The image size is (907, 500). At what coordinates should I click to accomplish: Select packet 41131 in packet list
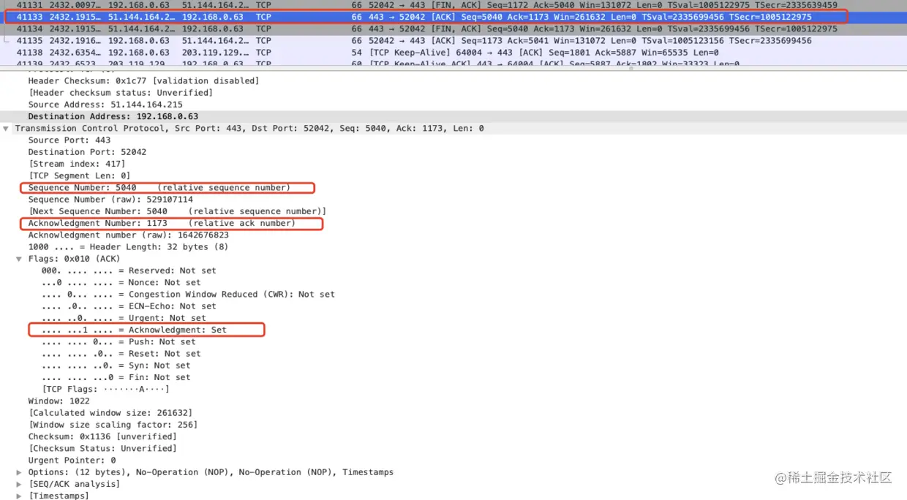tap(453, 5)
